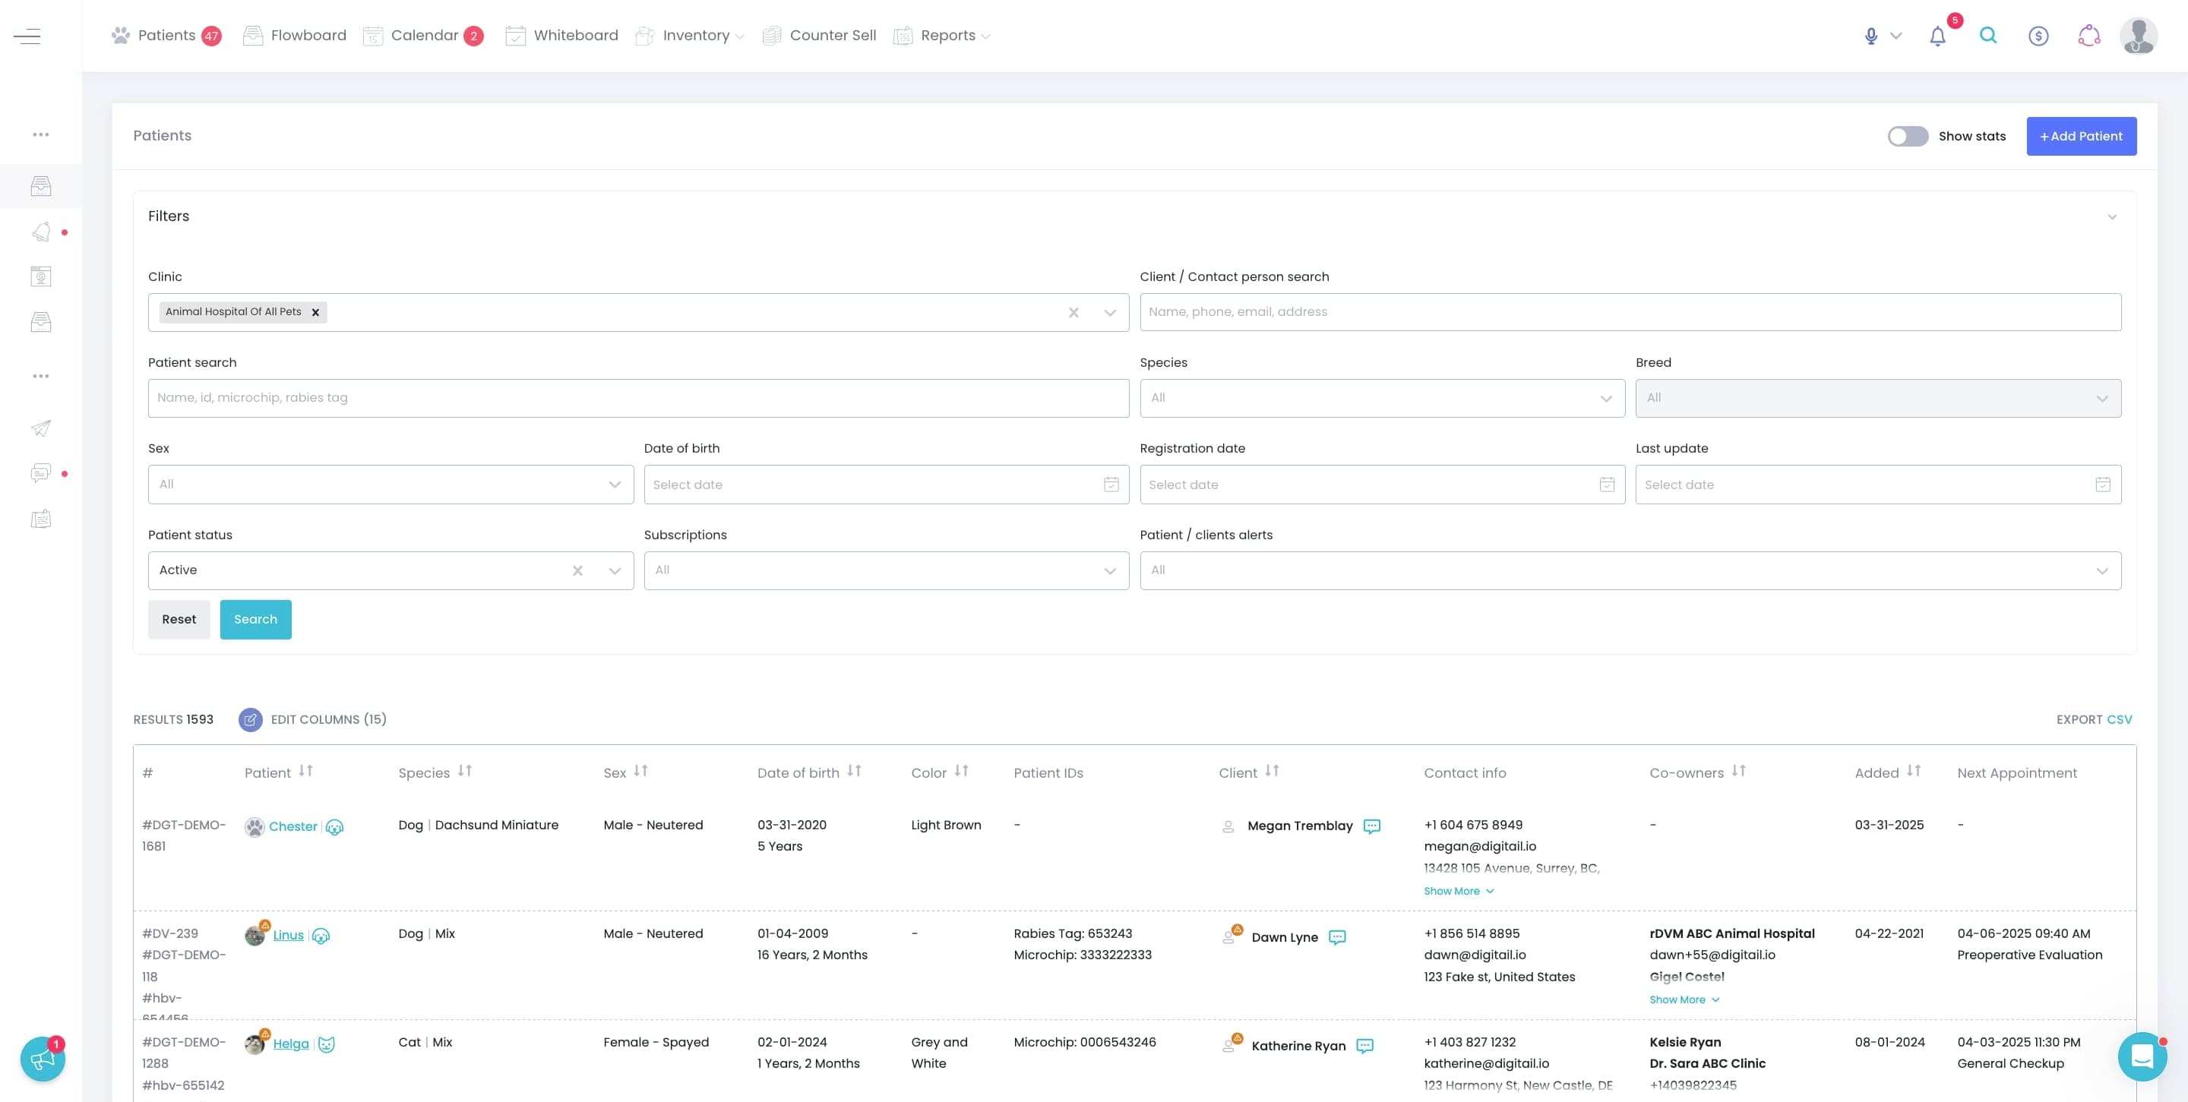Open Date of birth calendar picker icon

tap(1111, 485)
